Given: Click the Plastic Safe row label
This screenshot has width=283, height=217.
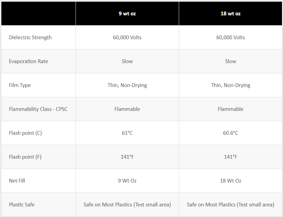Looking at the screenshot, I should (22, 205).
